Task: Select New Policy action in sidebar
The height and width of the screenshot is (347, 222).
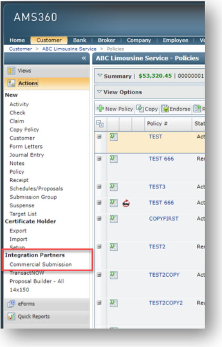Action: coord(17,172)
